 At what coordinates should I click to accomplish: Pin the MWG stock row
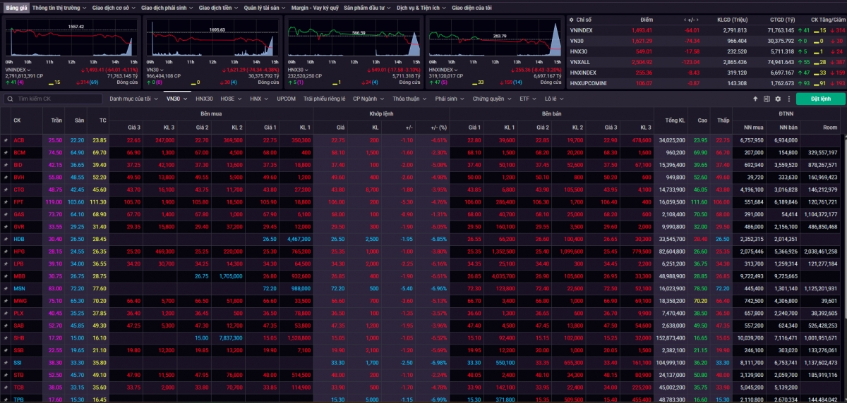pyautogui.click(x=6, y=301)
